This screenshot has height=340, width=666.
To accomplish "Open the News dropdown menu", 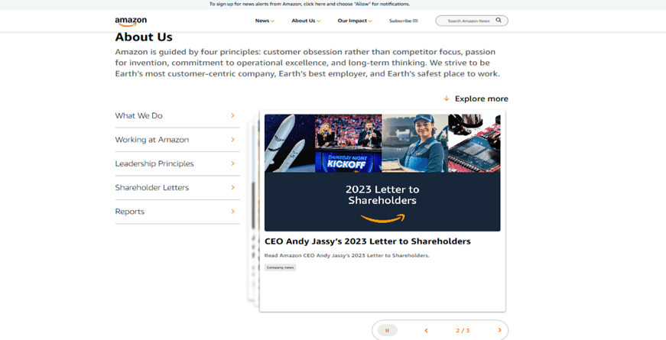I will point(265,21).
